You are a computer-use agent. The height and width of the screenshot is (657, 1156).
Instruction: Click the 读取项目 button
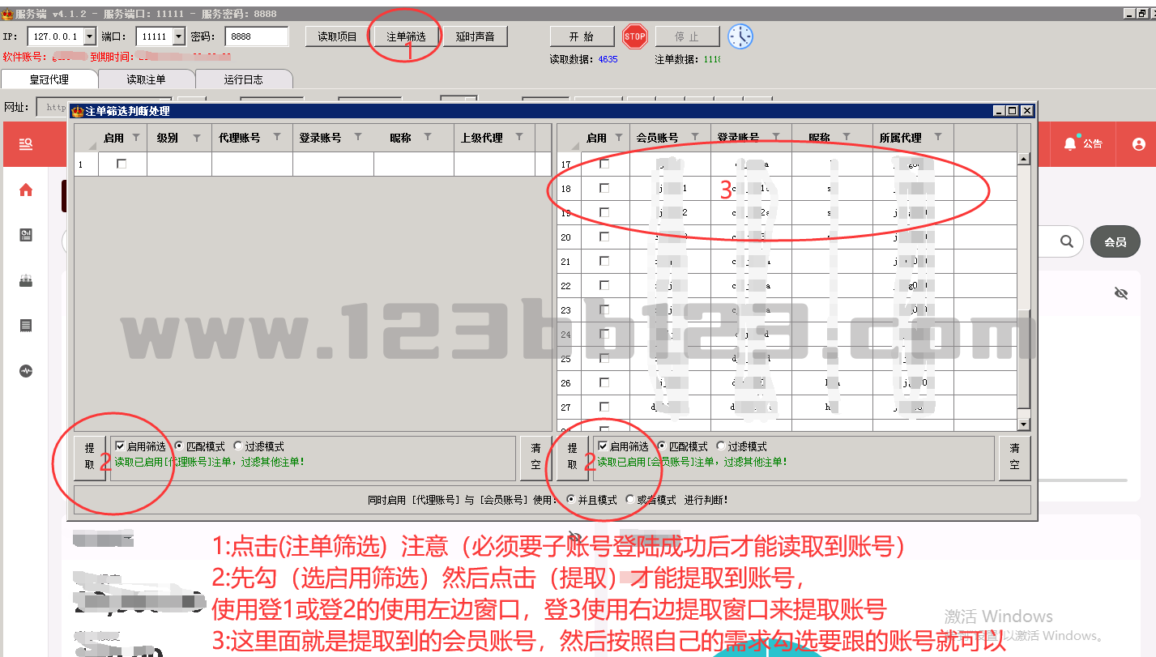(337, 36)
